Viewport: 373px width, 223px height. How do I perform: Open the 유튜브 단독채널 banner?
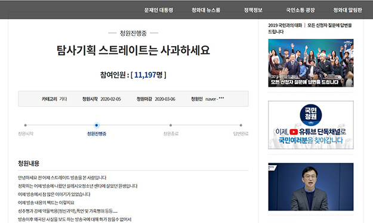click(x=311, y=125)
